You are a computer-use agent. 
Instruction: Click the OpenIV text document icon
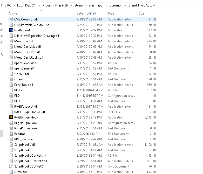coord(11,79)
